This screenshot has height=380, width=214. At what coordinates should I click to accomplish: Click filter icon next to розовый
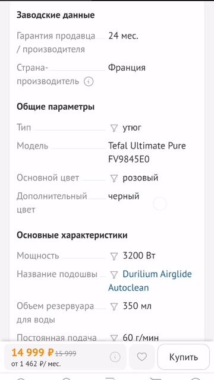[114, 178]
